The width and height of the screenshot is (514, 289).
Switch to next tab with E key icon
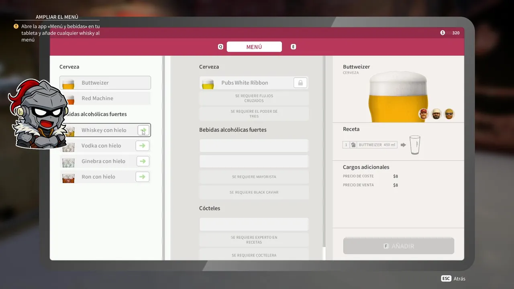[x=293, y=47]
